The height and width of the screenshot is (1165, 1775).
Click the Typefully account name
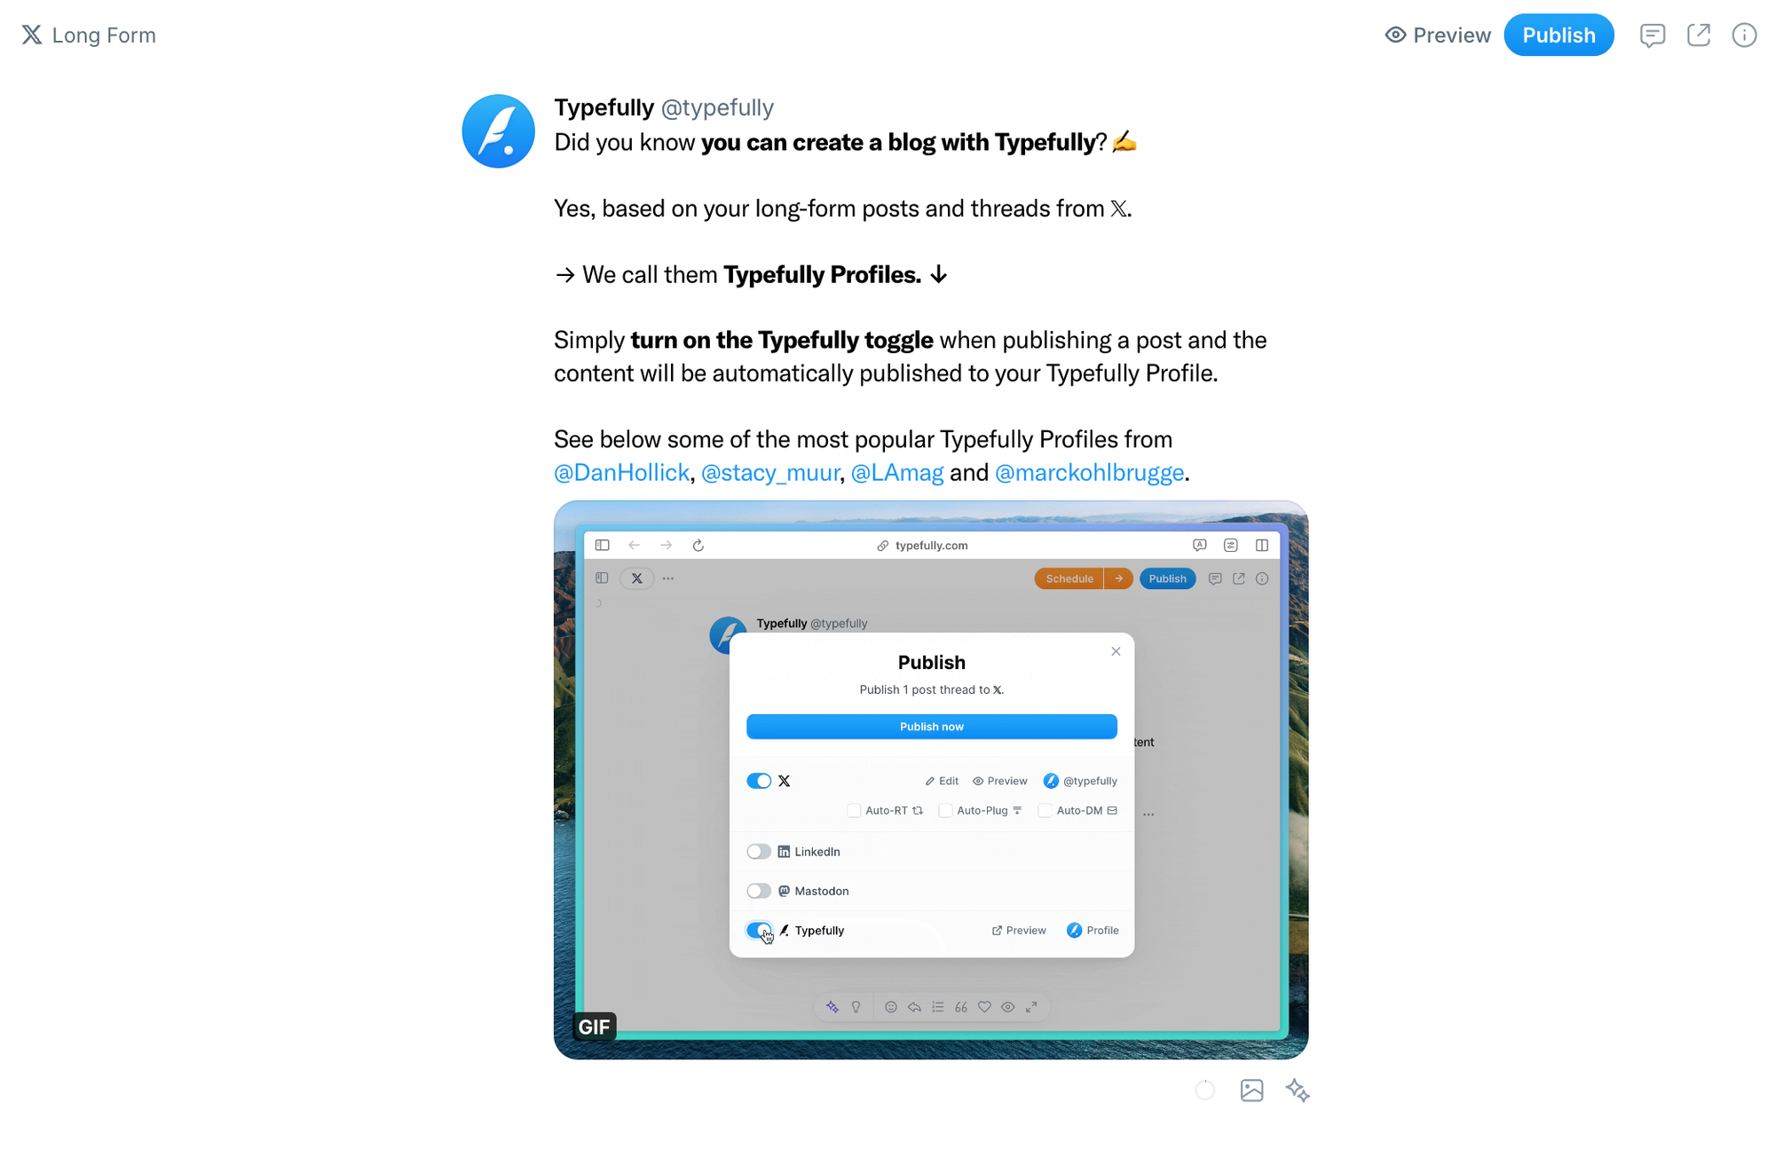603,107
